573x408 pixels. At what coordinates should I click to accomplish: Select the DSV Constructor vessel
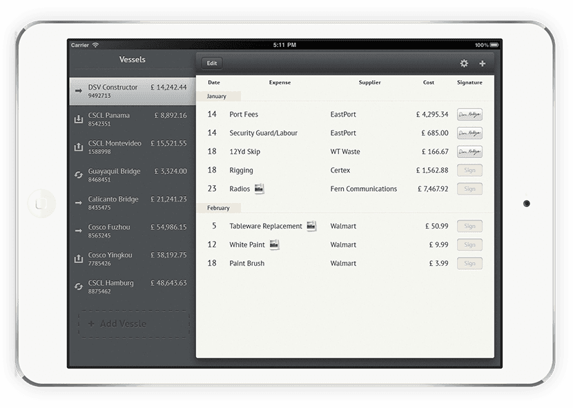coord(131,91)
